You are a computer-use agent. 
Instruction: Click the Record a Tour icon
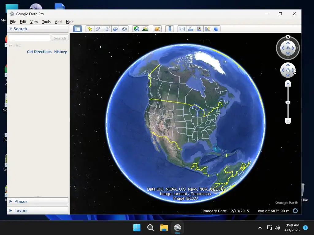(x=124, y=29)
